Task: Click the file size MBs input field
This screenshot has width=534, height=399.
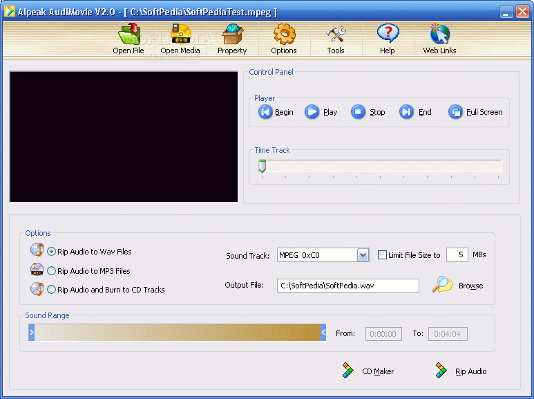Action: pyautogui.click(x=457, y=254)
